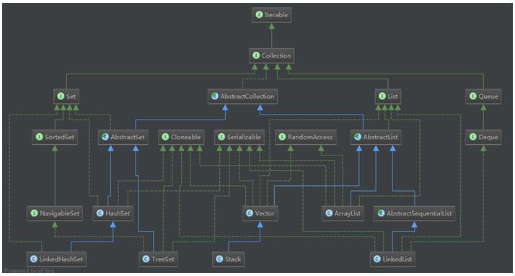Select the Iterable label text

pyautogui.click(x=276, y=14)
